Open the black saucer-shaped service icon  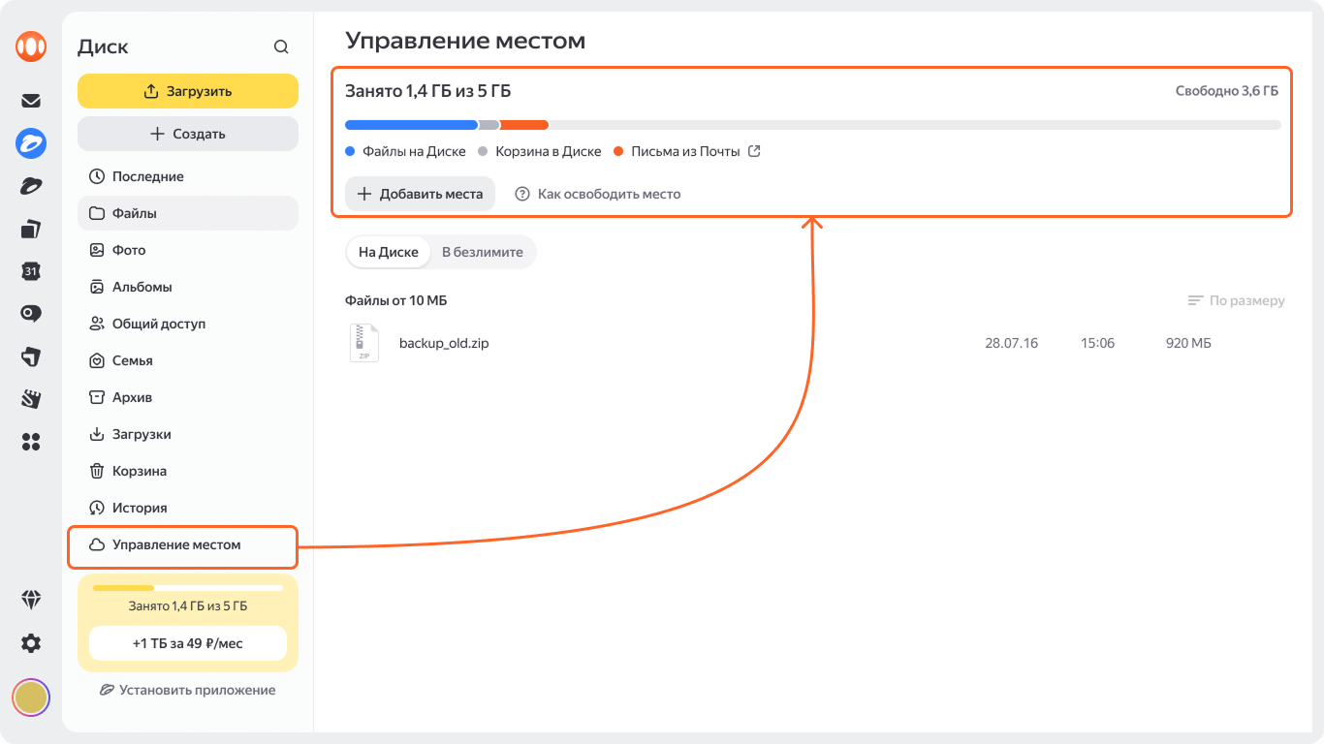pyautogui.click(x=31, y=186)
